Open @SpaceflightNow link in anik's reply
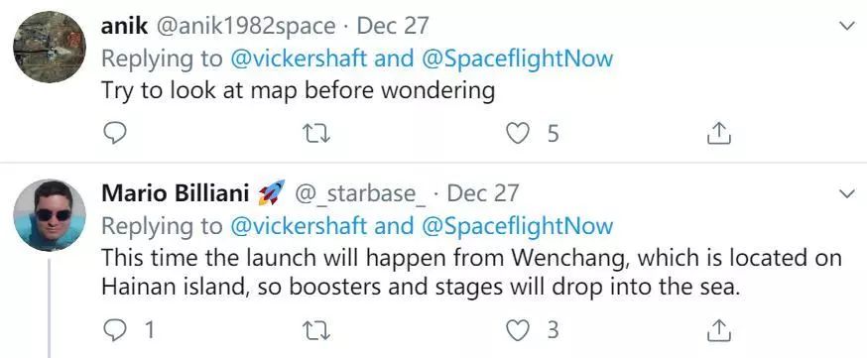This screenshot has height=358, width=867. (518, 60)
